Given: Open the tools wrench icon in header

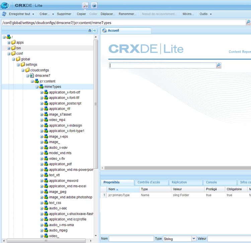Looking at the screenshot, I should (85, 5).
